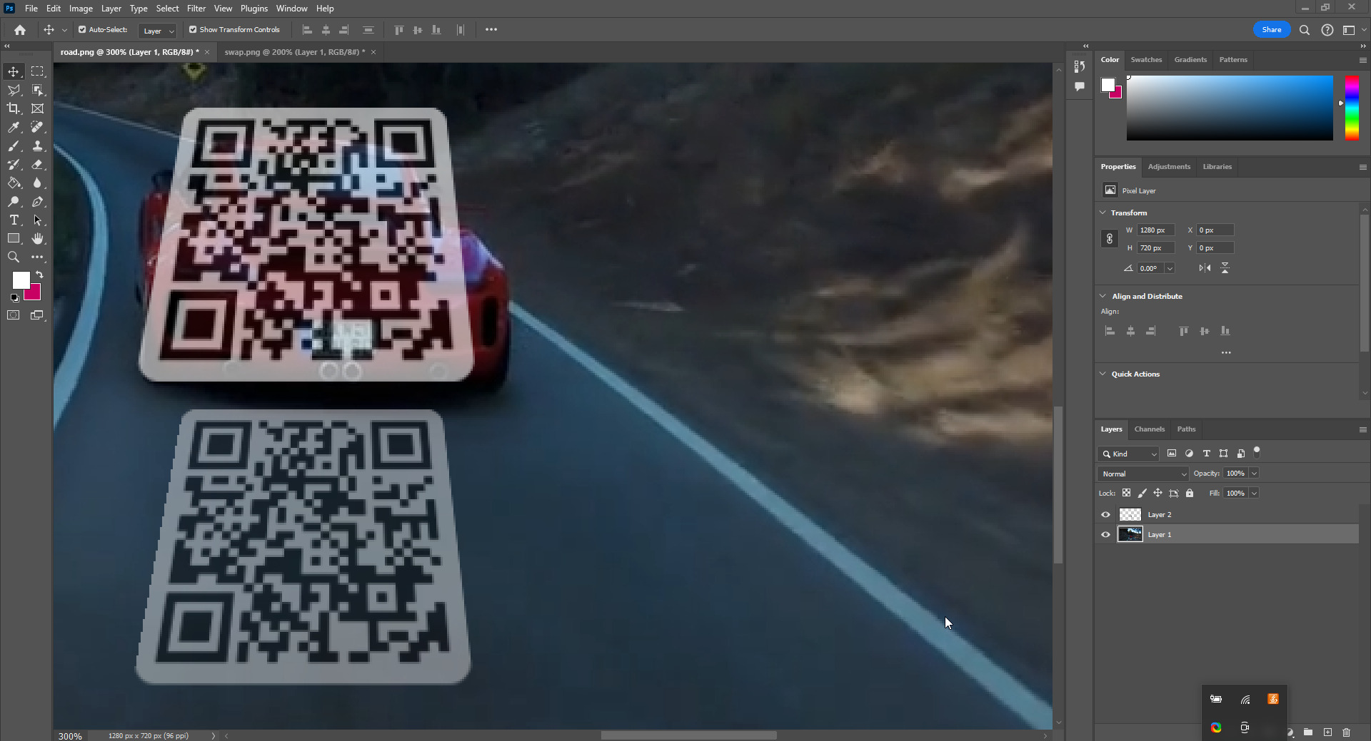Open the Adjustments tab
The height and width of the screenshot is (741, 1371).
coord(1169,167)
